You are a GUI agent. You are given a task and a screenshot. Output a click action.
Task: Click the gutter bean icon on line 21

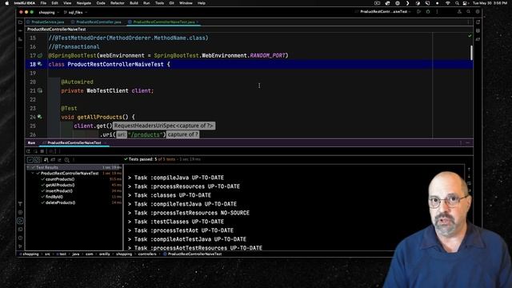(40, 90)
